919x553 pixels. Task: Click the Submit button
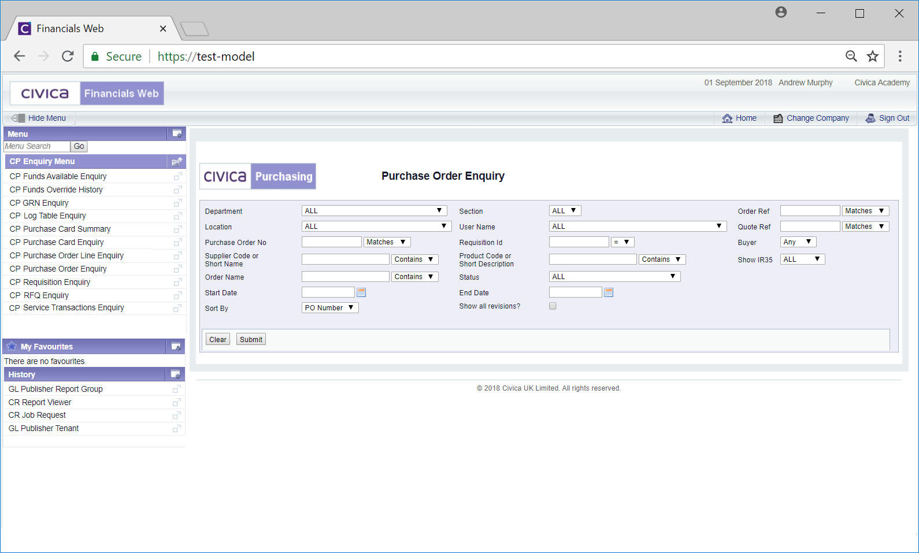(x=251, y=339)
